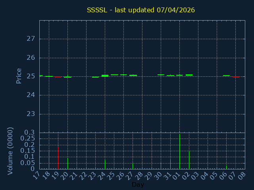Select price tick label 26
Image resolution: width=254 pixels, height=190 pixels.
tap(31, 58)
